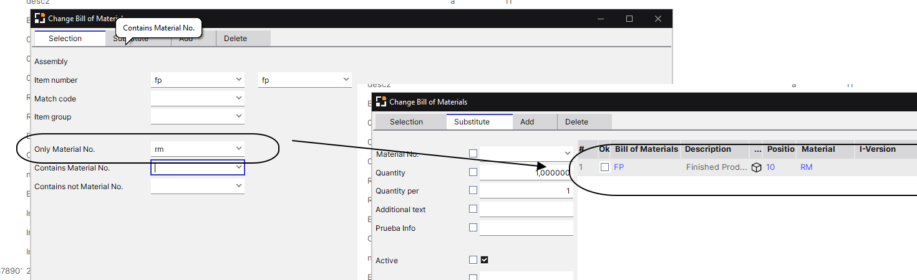Minimize the left Change Bill of Materials window
917x280 pixels.
601,19
